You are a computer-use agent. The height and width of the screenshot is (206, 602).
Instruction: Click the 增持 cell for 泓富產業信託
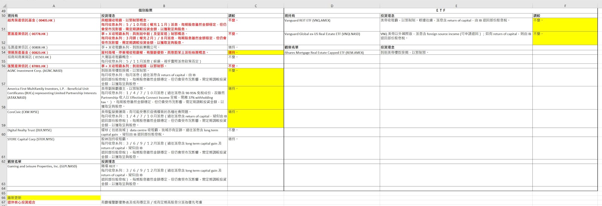(x=255, y=48)
